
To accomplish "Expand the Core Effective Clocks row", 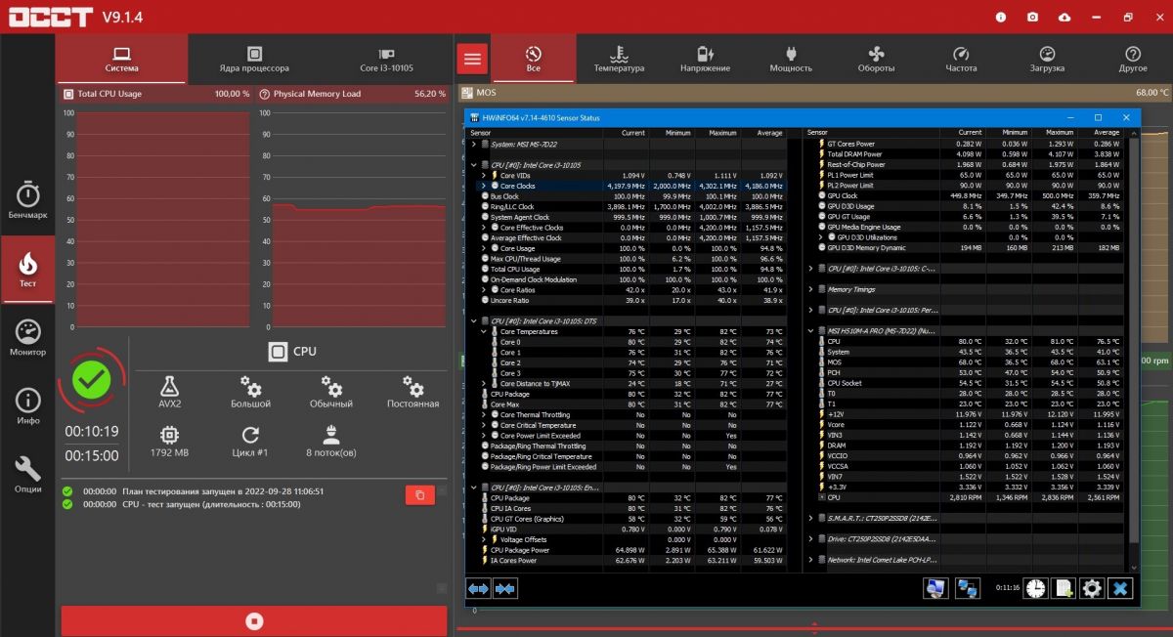I will pyautogui.click(x=484, y=228).
